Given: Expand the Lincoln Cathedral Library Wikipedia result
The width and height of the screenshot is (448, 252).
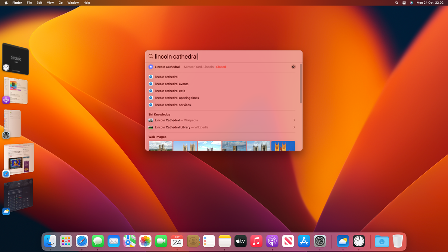Looking at the screenshot, I should tap(222, 127).
